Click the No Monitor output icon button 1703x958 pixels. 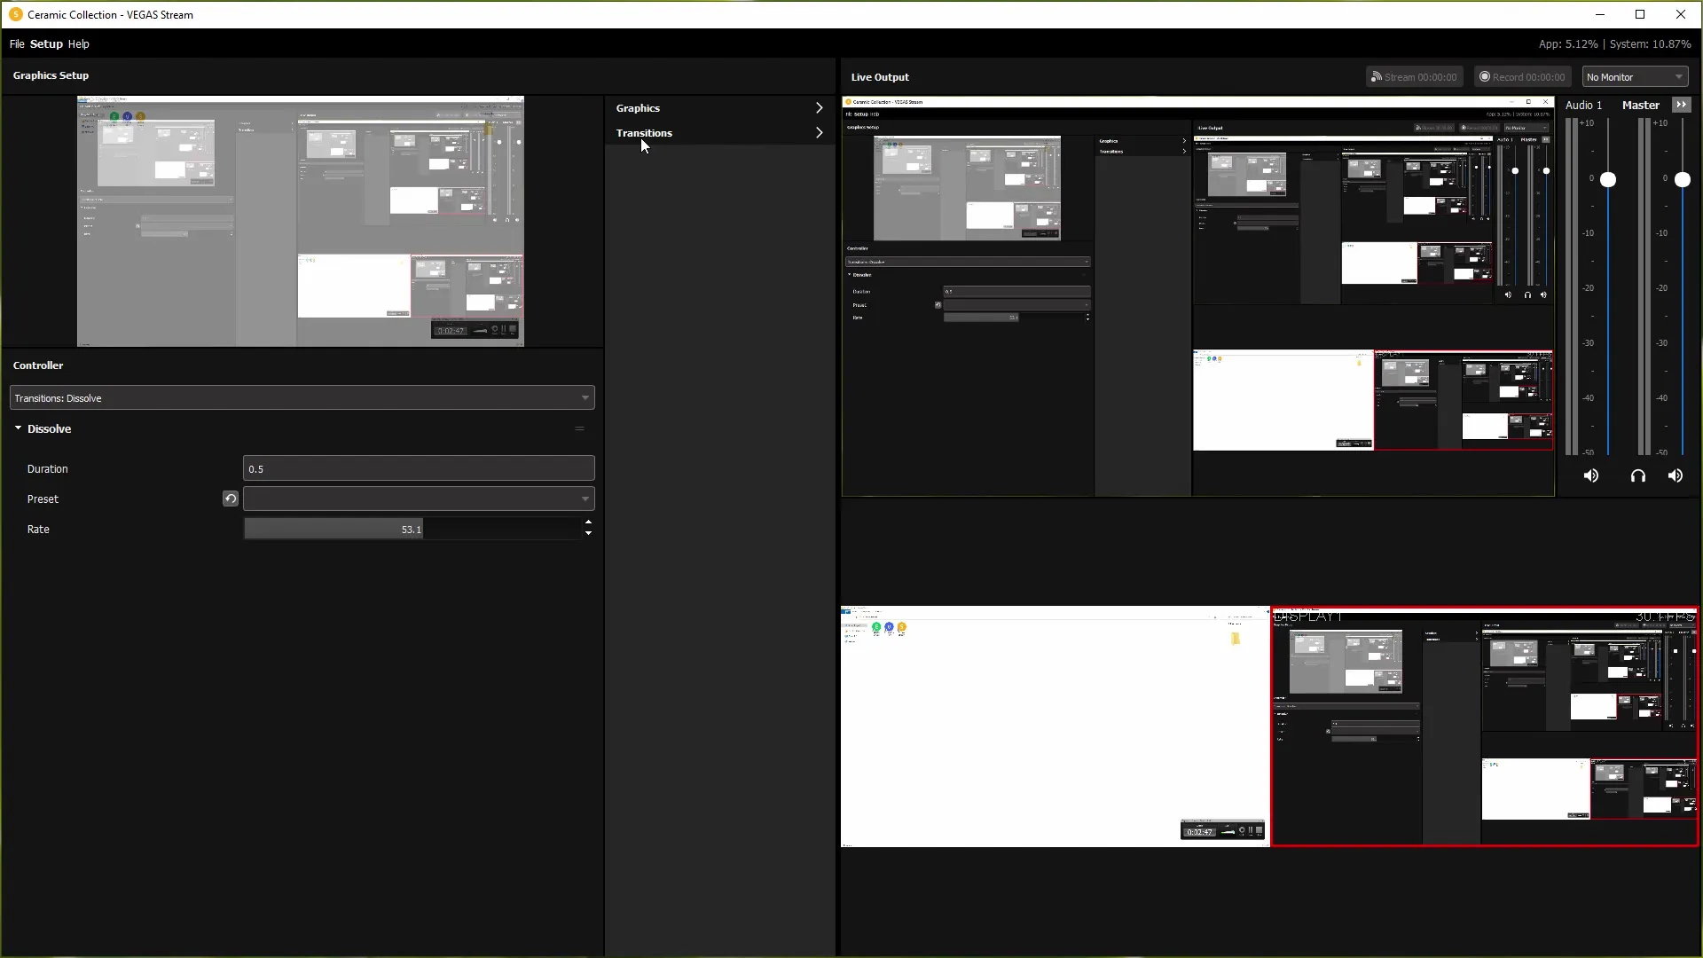[x=1633, y=77]
